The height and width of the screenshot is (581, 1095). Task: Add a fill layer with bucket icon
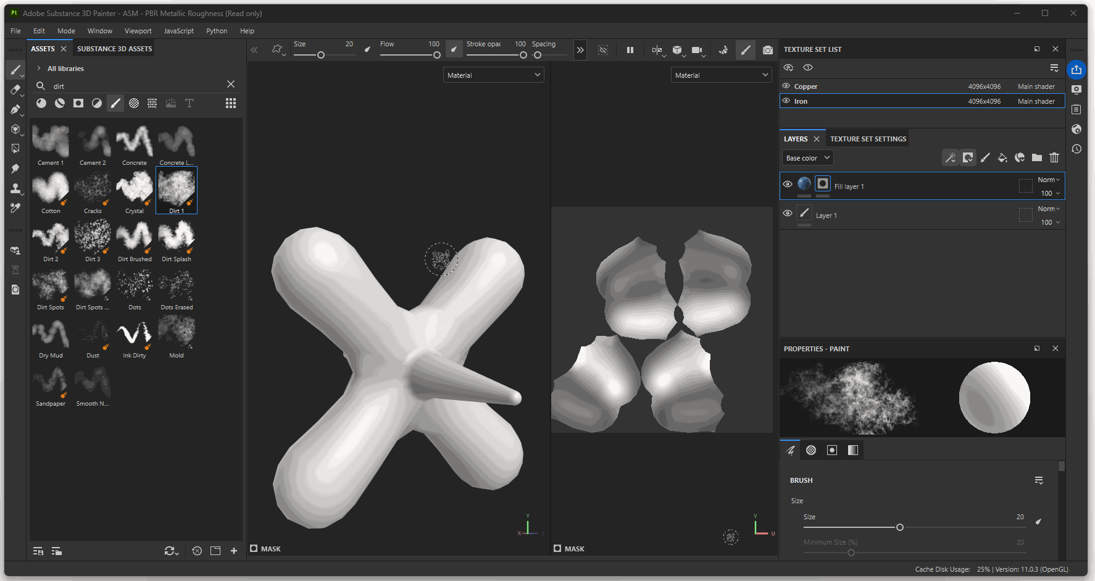pyautogui.click(x=1002, y=158)
